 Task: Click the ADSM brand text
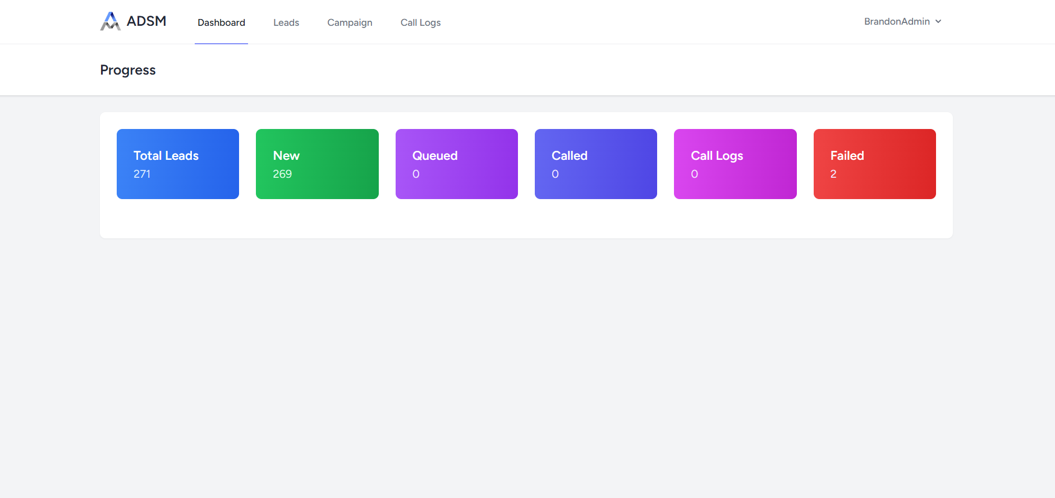click(x=146, y=21)
